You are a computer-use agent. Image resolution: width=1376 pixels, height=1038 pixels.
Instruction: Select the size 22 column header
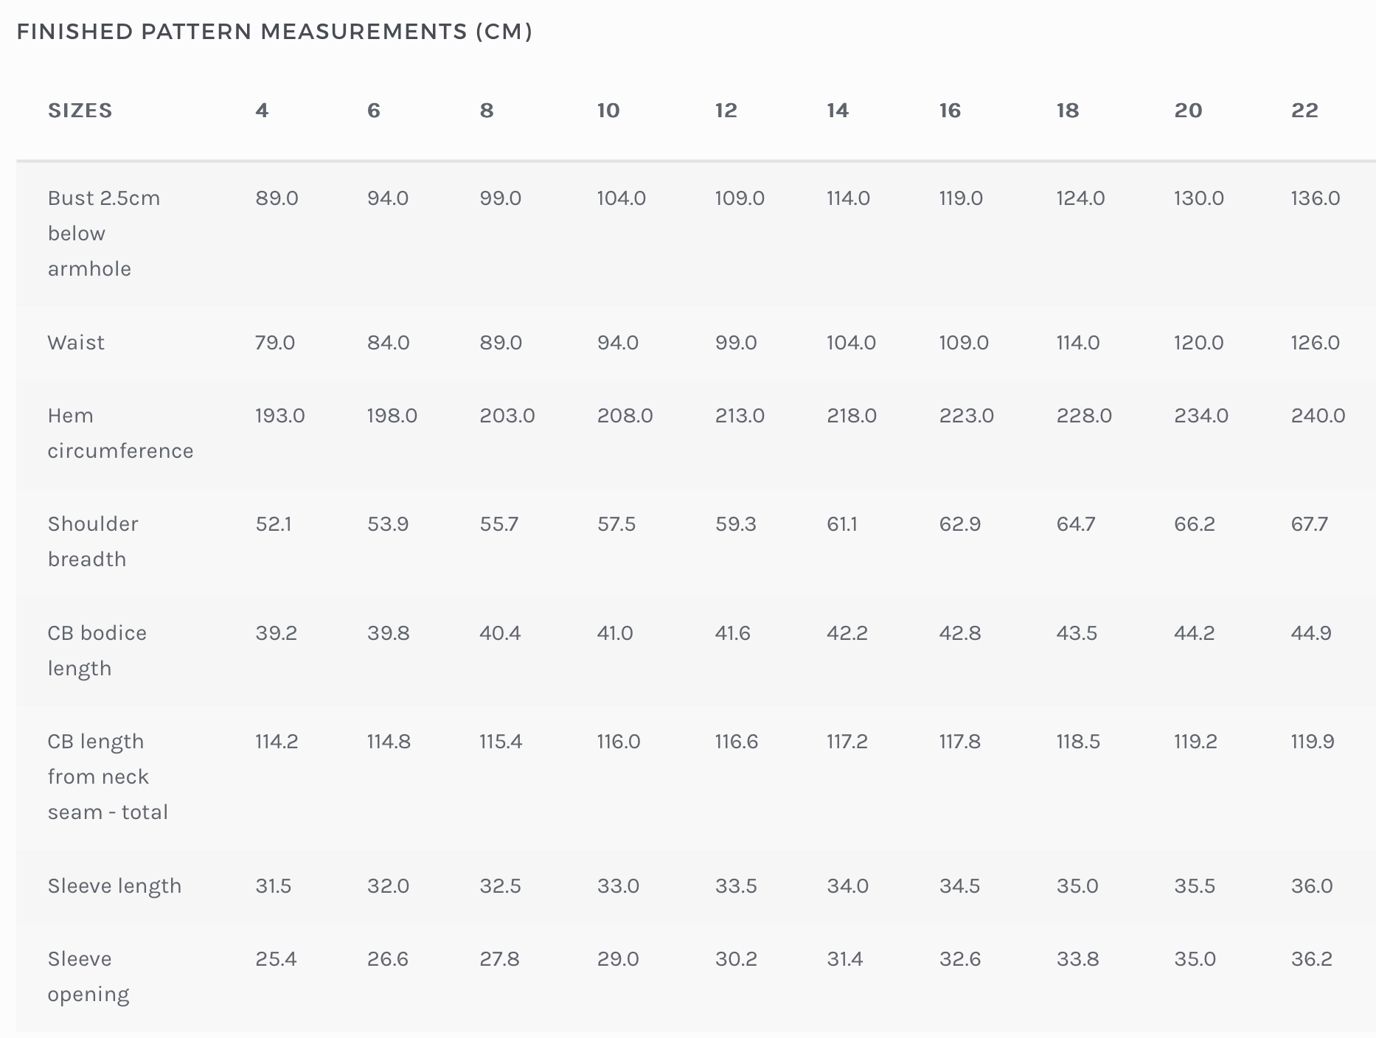1304,111
